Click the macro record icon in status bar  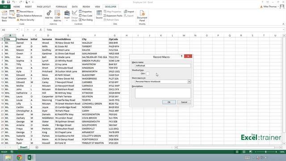(x=12, y=152)
